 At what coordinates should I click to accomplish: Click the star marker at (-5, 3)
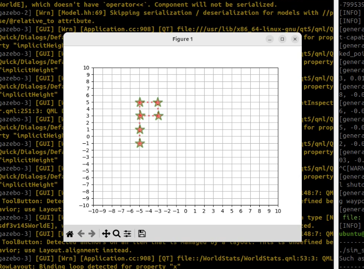click(x=140, y=116)
